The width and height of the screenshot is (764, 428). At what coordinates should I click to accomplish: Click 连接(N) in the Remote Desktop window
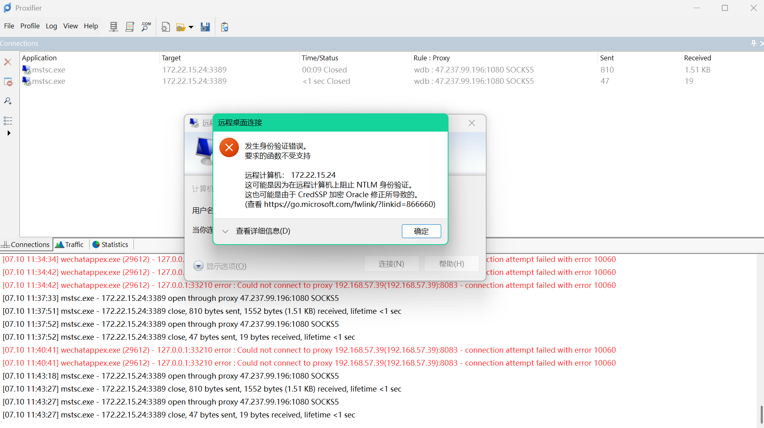pos(391,264)
